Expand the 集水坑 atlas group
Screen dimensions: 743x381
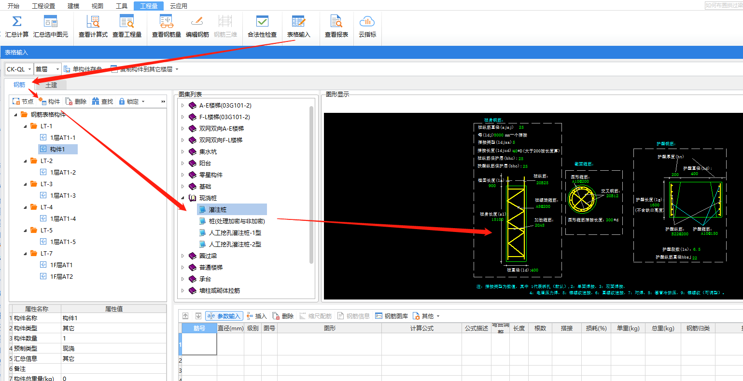pos(182,151)
